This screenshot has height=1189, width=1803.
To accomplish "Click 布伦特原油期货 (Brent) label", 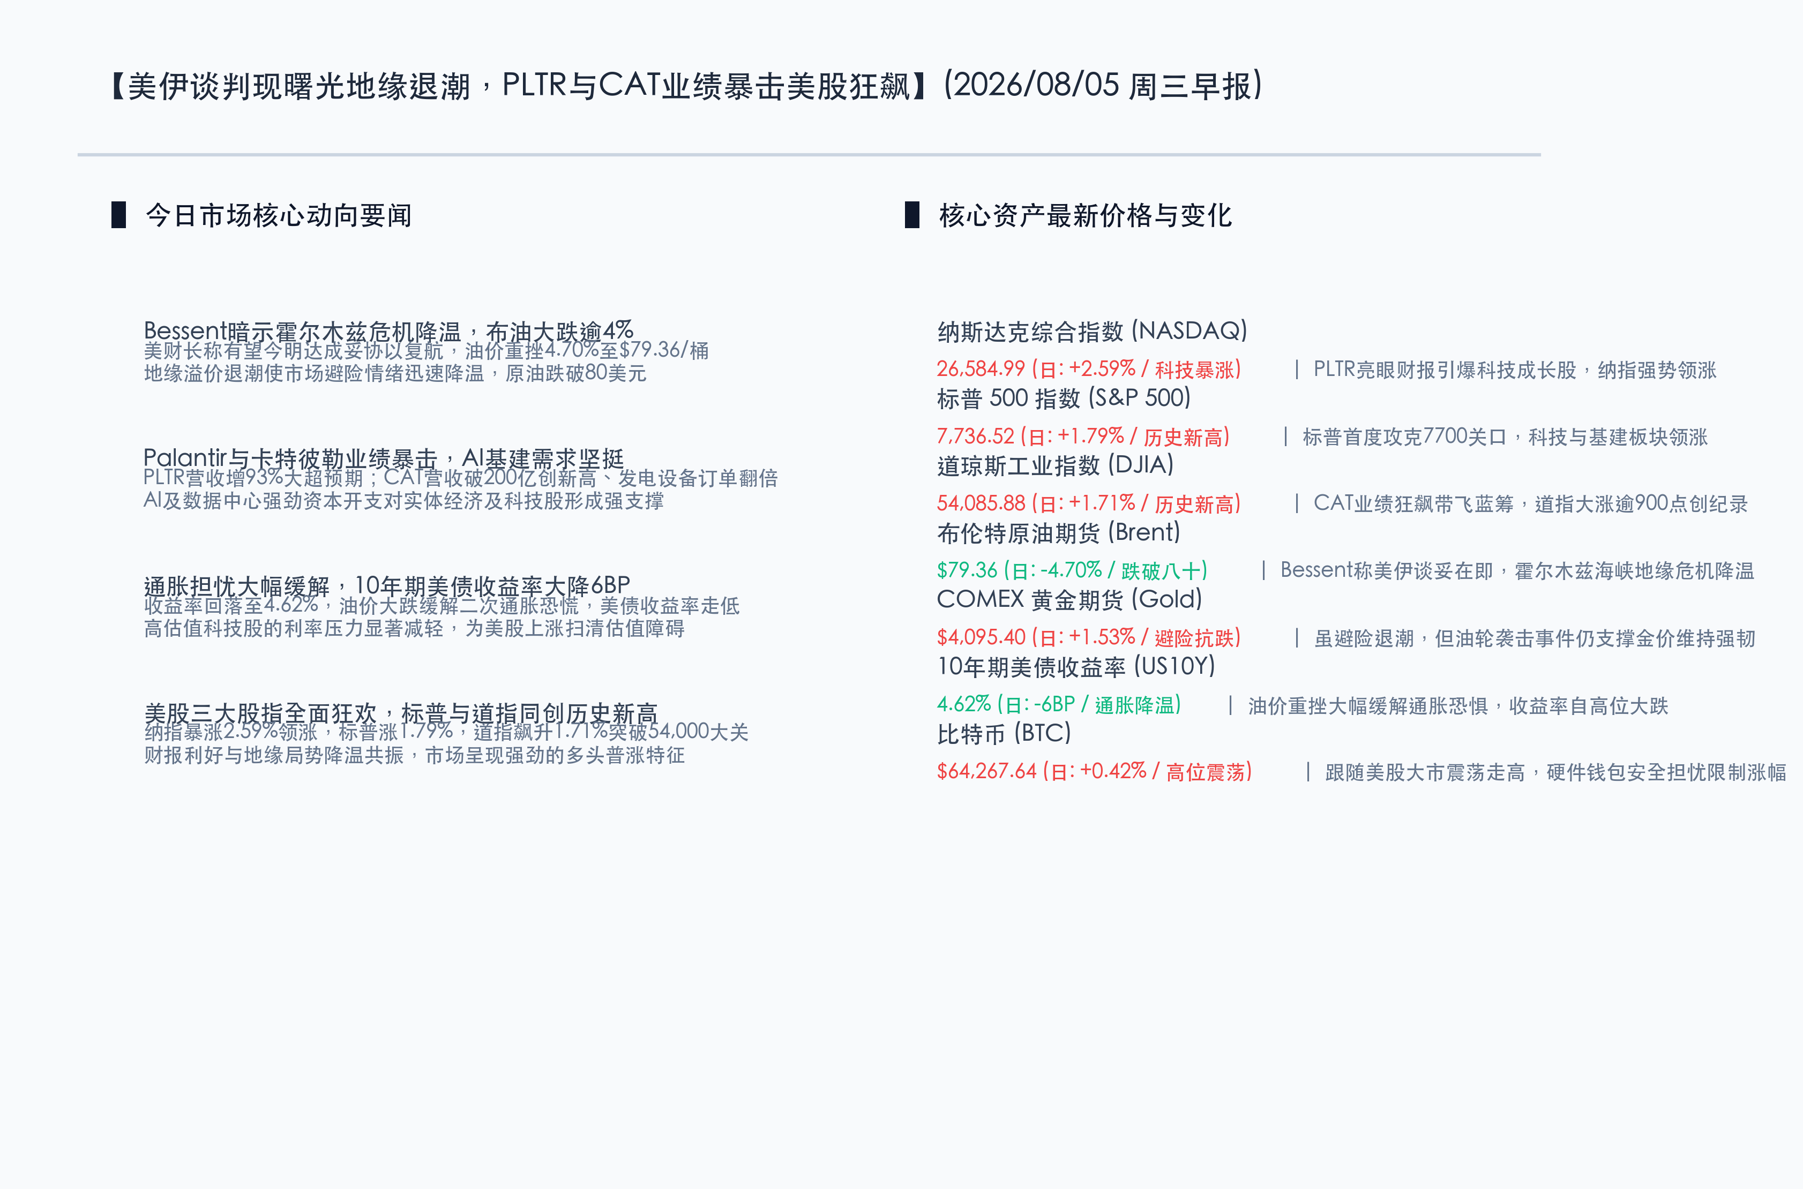I will [1059, 532].
